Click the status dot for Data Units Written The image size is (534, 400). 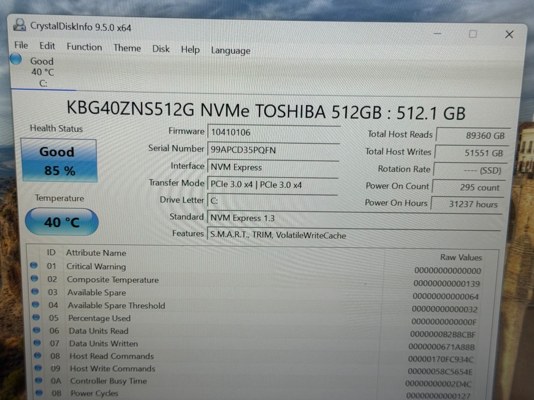point(37,343)
